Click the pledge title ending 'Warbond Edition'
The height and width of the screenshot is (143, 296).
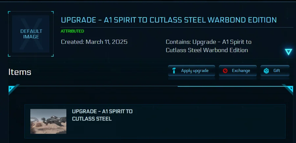coord(169,20)
